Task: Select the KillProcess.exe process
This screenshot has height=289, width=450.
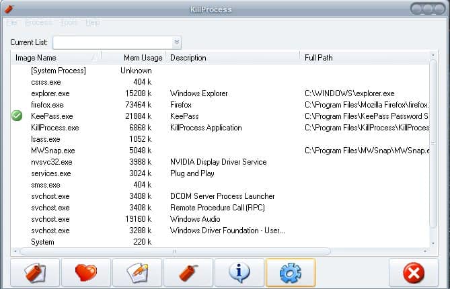Action: [x=220, y=128]
